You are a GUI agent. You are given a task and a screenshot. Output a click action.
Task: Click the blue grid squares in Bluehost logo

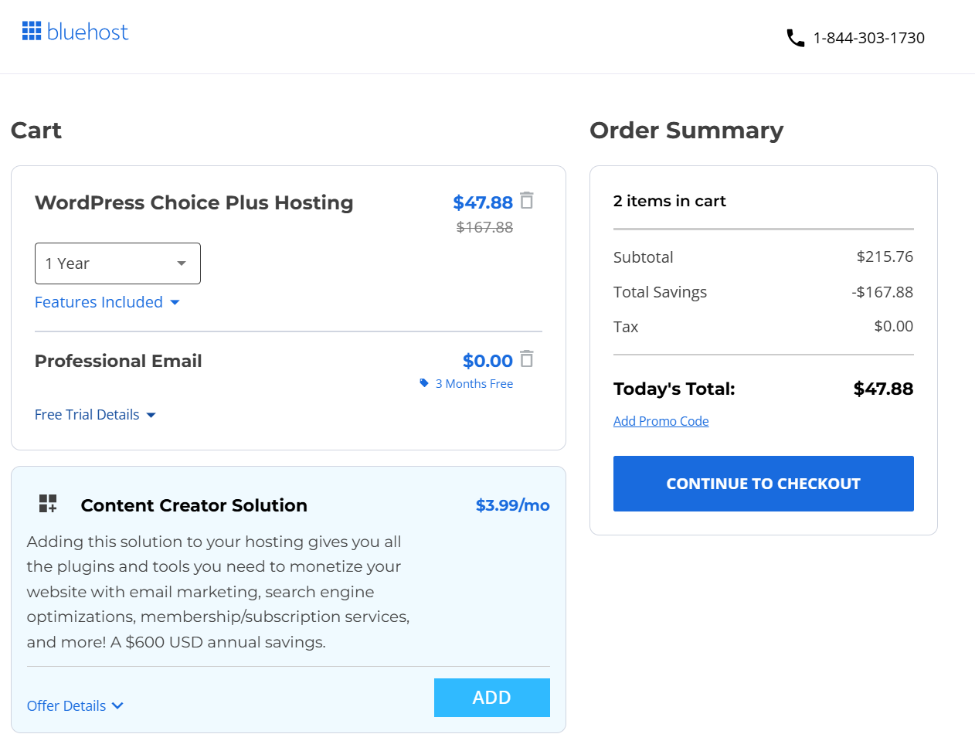click(32, 31)
